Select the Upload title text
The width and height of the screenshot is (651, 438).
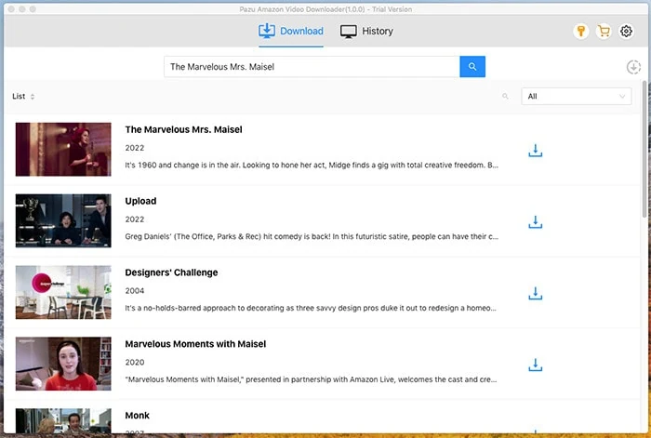pos(140,201)
